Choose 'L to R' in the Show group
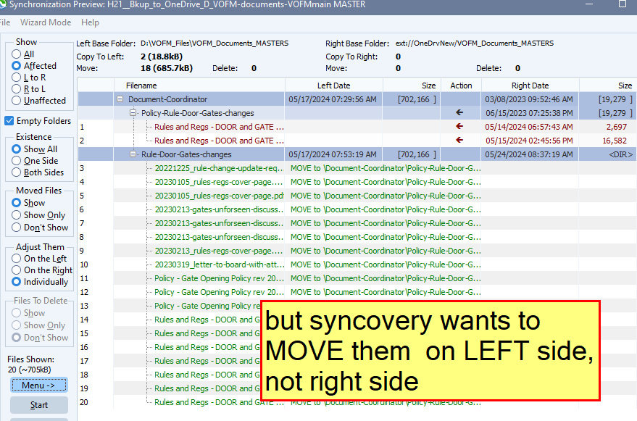 [17, 78]
